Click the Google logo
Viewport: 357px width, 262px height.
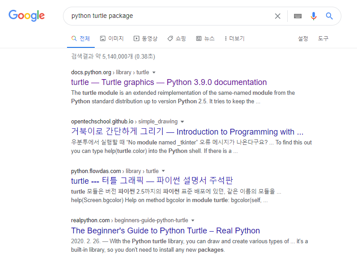tap(27, 16)
